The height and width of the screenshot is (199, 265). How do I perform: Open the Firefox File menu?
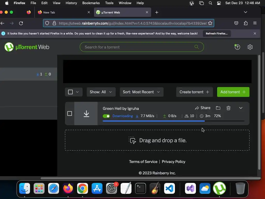coord(33,3)
